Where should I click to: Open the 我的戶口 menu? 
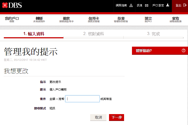pos(12,20)
